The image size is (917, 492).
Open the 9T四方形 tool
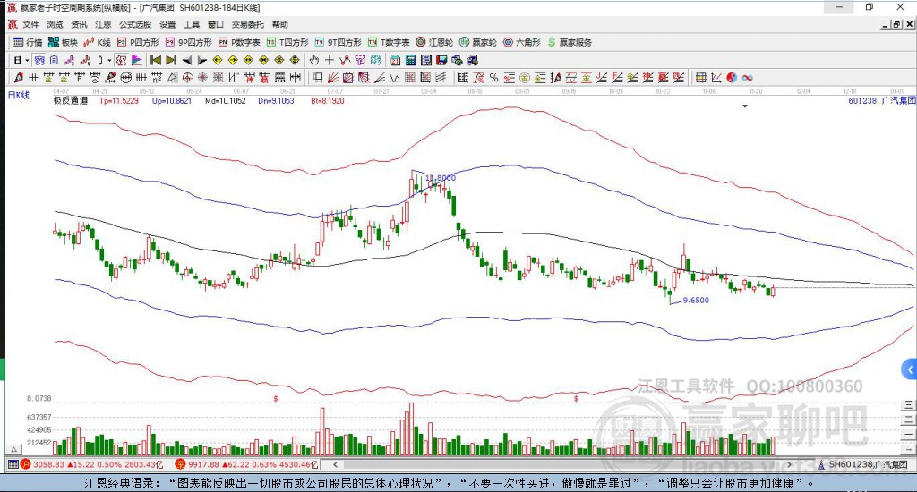[x=338, y=43]
